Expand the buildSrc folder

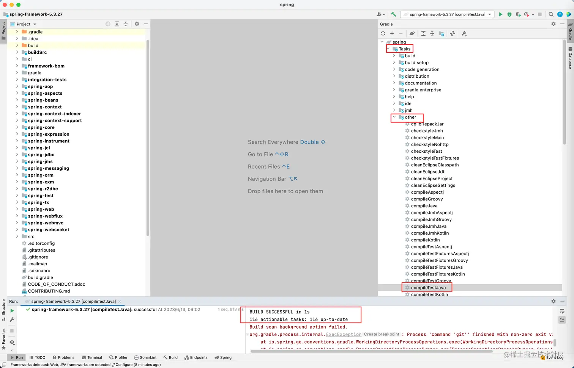point(17,52)
